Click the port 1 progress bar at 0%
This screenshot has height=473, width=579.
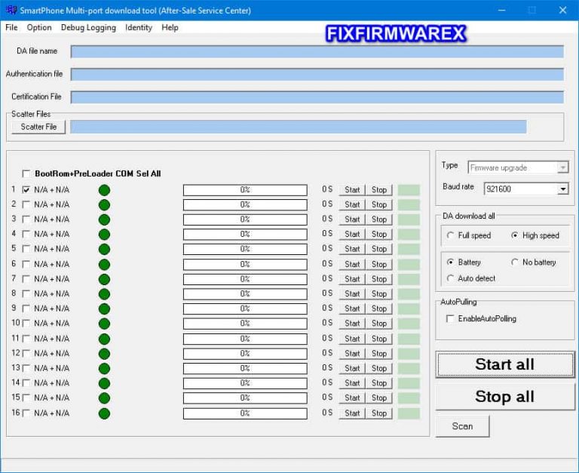point(245,190)
